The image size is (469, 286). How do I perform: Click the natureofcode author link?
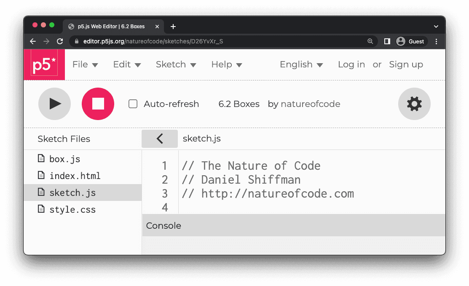310,104
